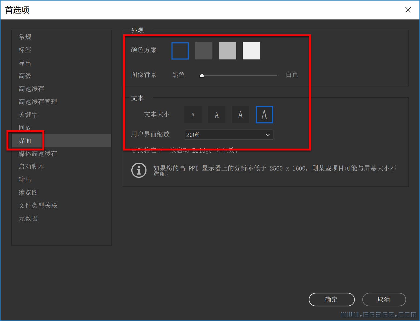
Task: Select the white color scheme swatch
Action: pos(251,51)
